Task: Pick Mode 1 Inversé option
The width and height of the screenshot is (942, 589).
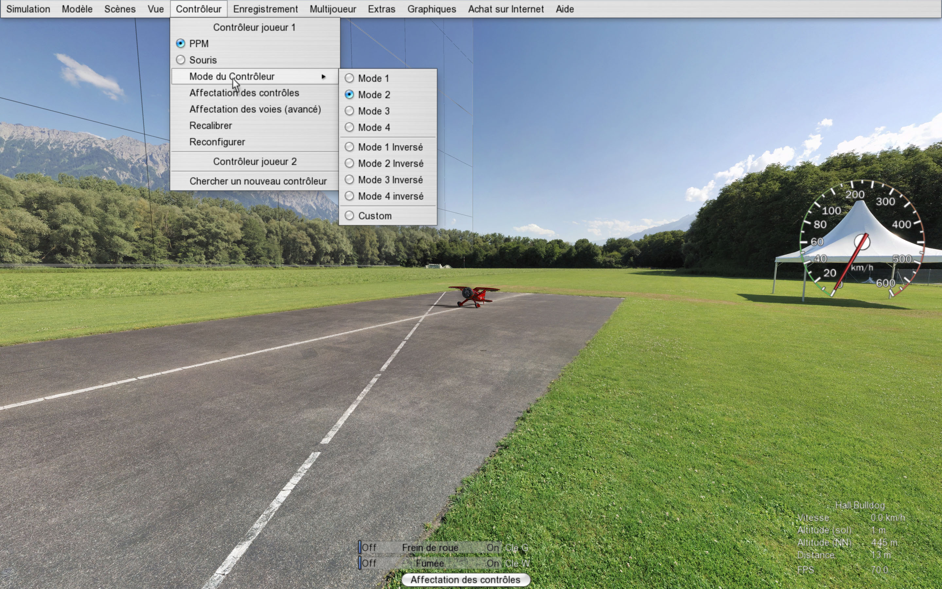Action: click(x=390, y=147)
